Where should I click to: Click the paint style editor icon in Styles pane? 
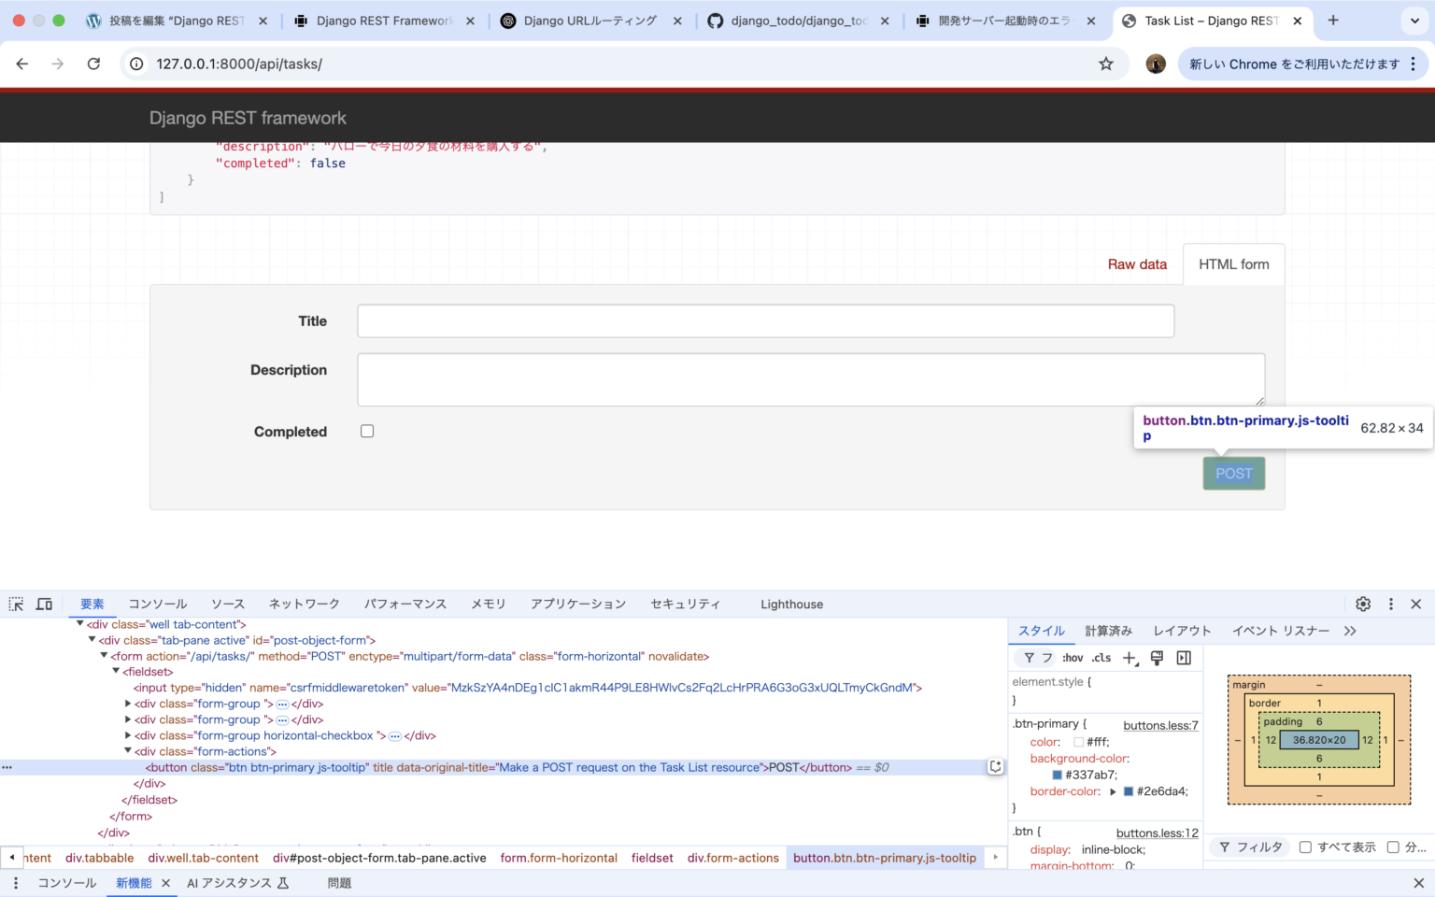click(1157, 658)
